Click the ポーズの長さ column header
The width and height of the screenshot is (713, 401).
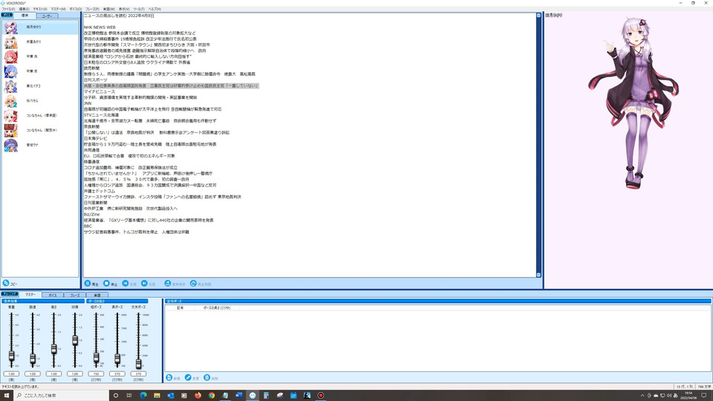click(217, 307)
